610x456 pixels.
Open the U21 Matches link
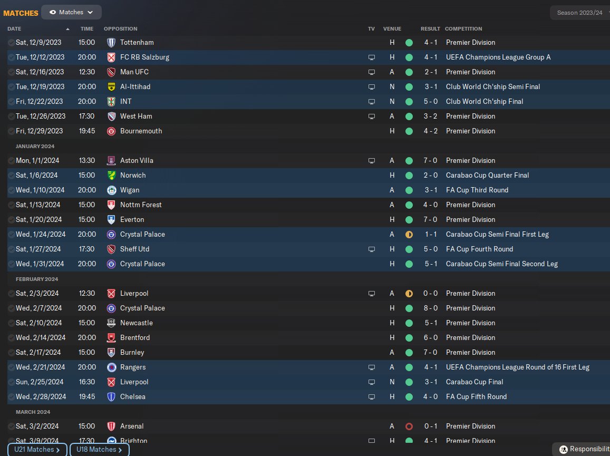37,450
